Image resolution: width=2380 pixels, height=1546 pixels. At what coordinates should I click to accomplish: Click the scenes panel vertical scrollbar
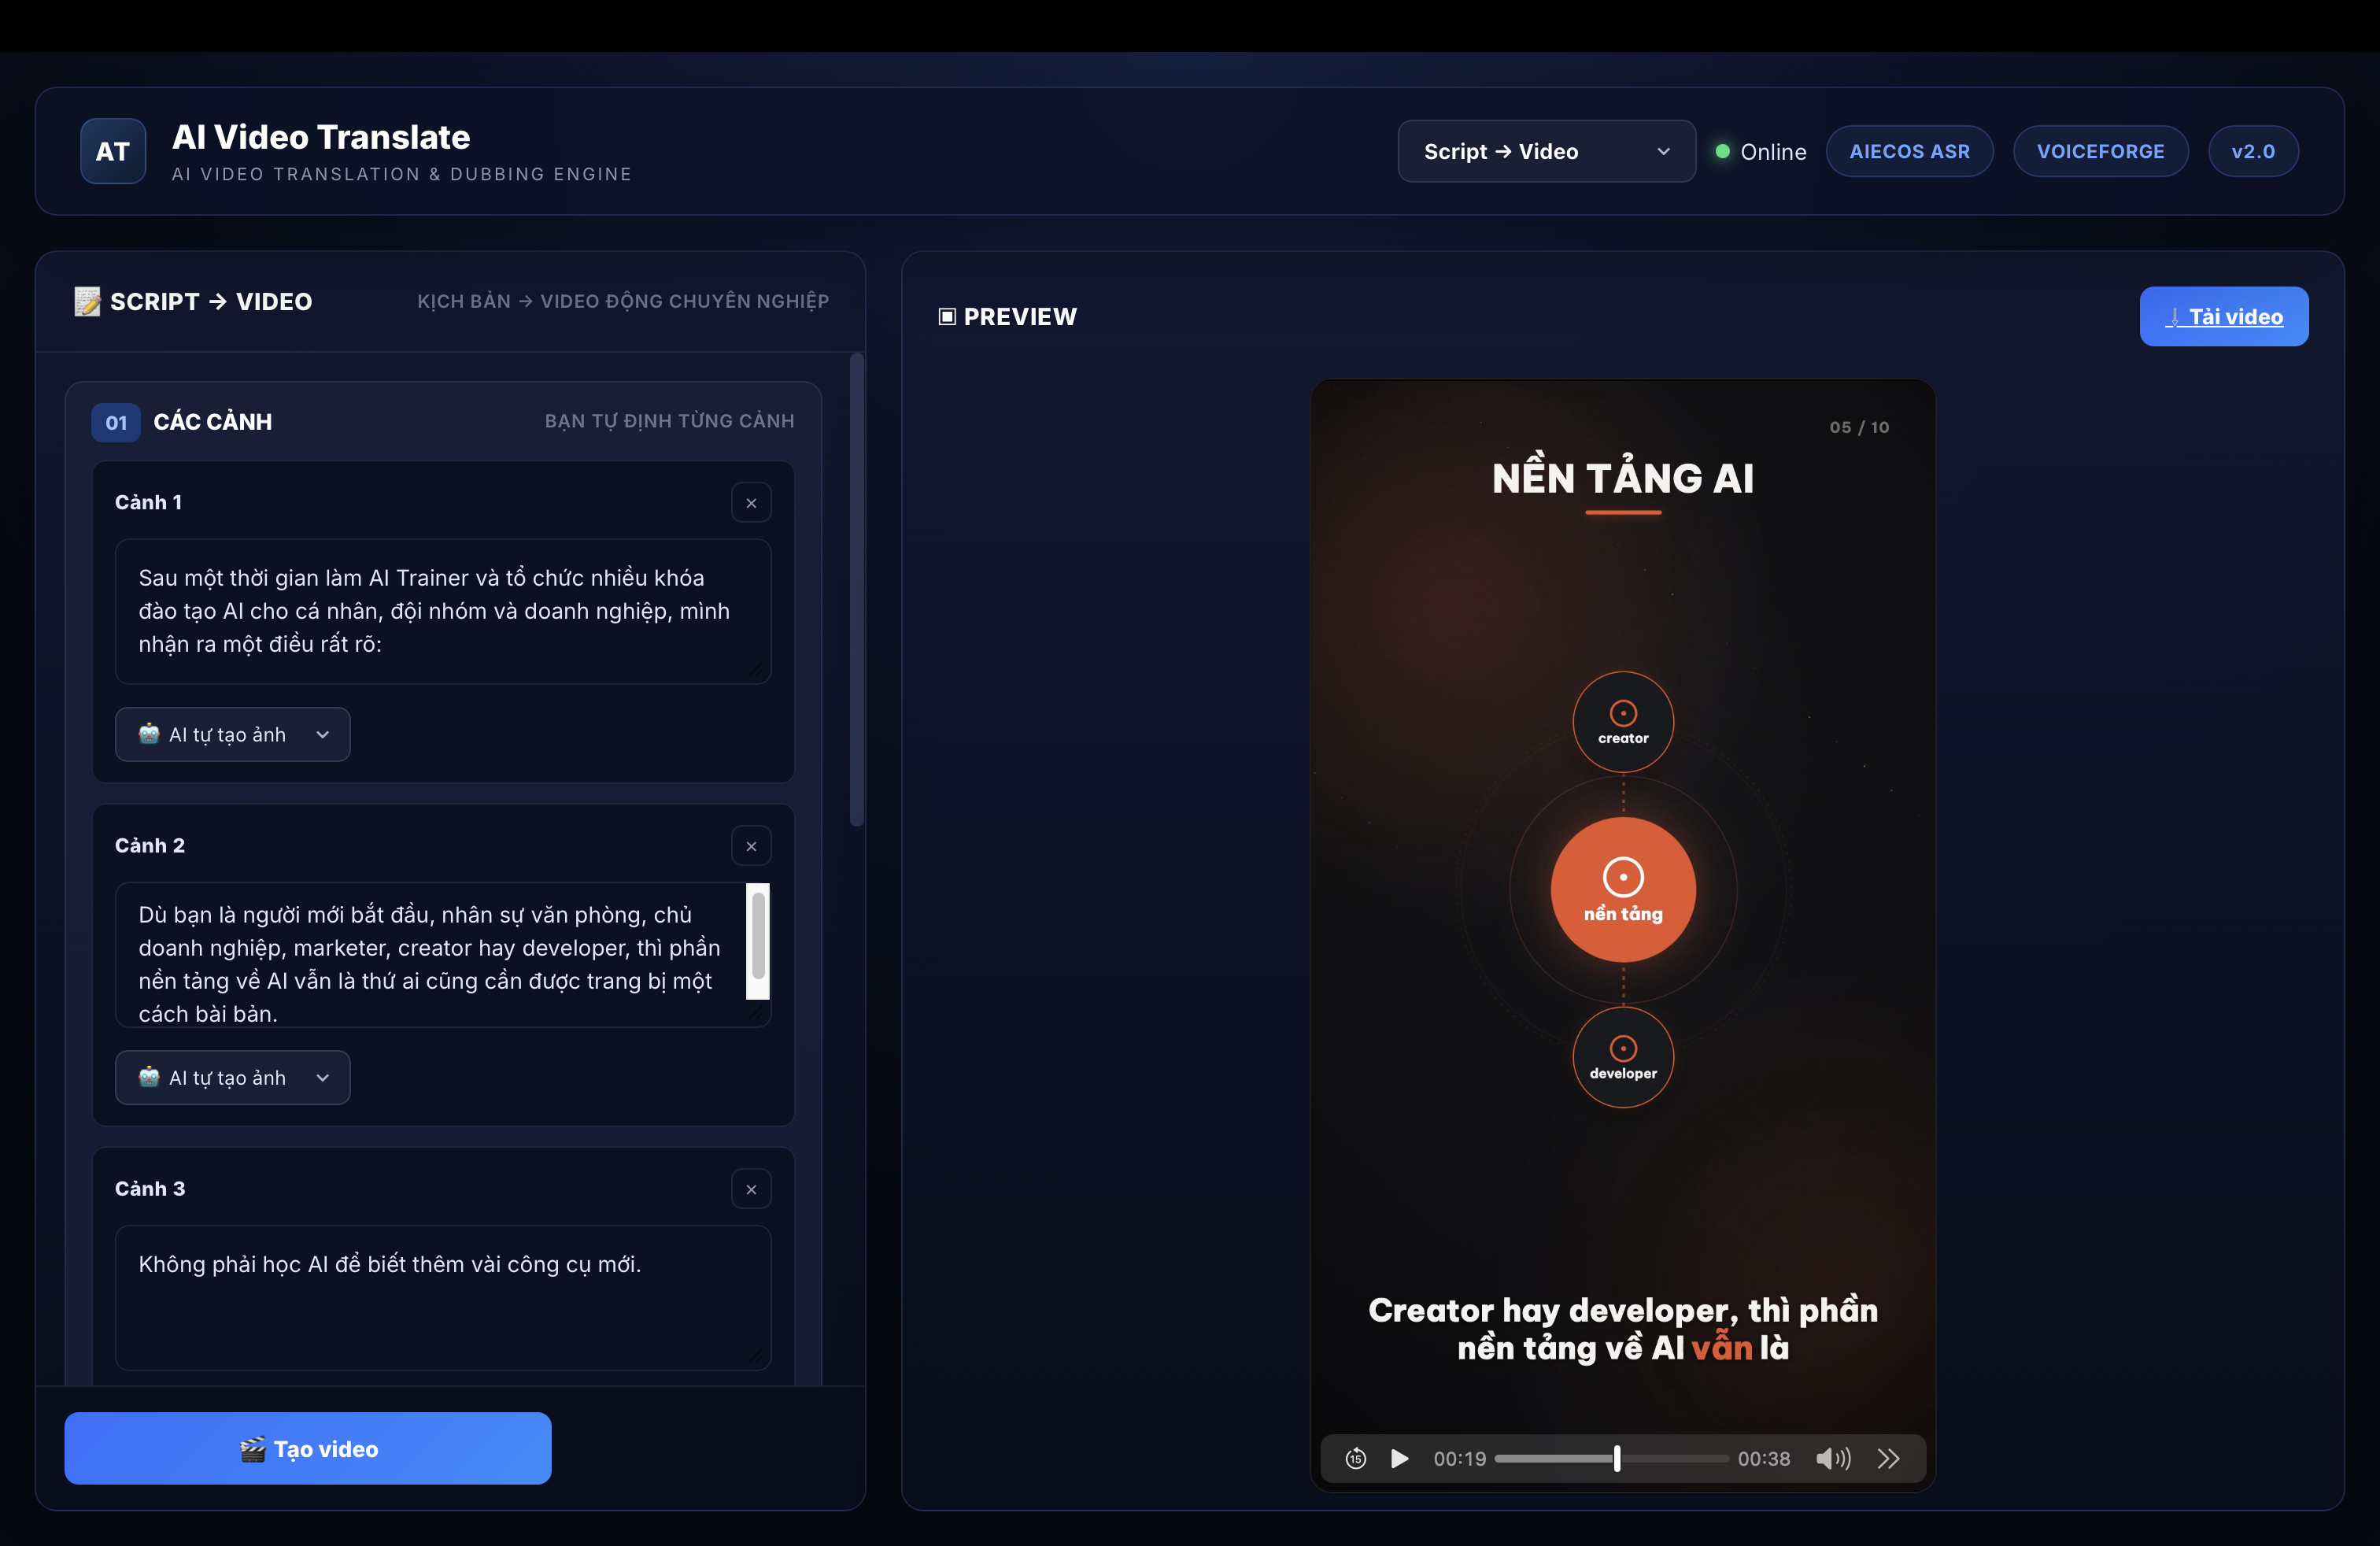856,590
